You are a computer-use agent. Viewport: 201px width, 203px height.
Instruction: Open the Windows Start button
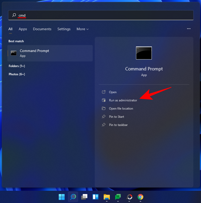(x=62, y=197)
